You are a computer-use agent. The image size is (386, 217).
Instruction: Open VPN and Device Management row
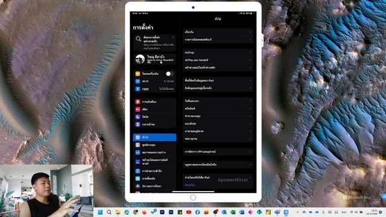tap(218, 152)
